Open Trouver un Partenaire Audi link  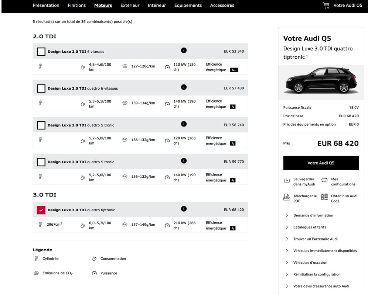(315, 239)
